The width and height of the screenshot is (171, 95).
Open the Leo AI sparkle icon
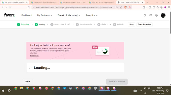[158, 7]
